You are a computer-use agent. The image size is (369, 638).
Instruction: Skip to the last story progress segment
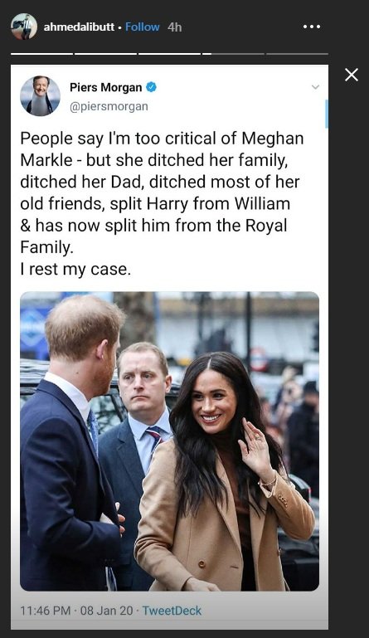(298, 54)
